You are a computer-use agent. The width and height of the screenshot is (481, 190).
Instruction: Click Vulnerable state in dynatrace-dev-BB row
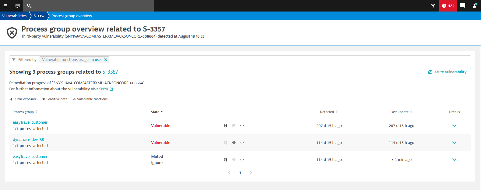click(x=161, y=143)
